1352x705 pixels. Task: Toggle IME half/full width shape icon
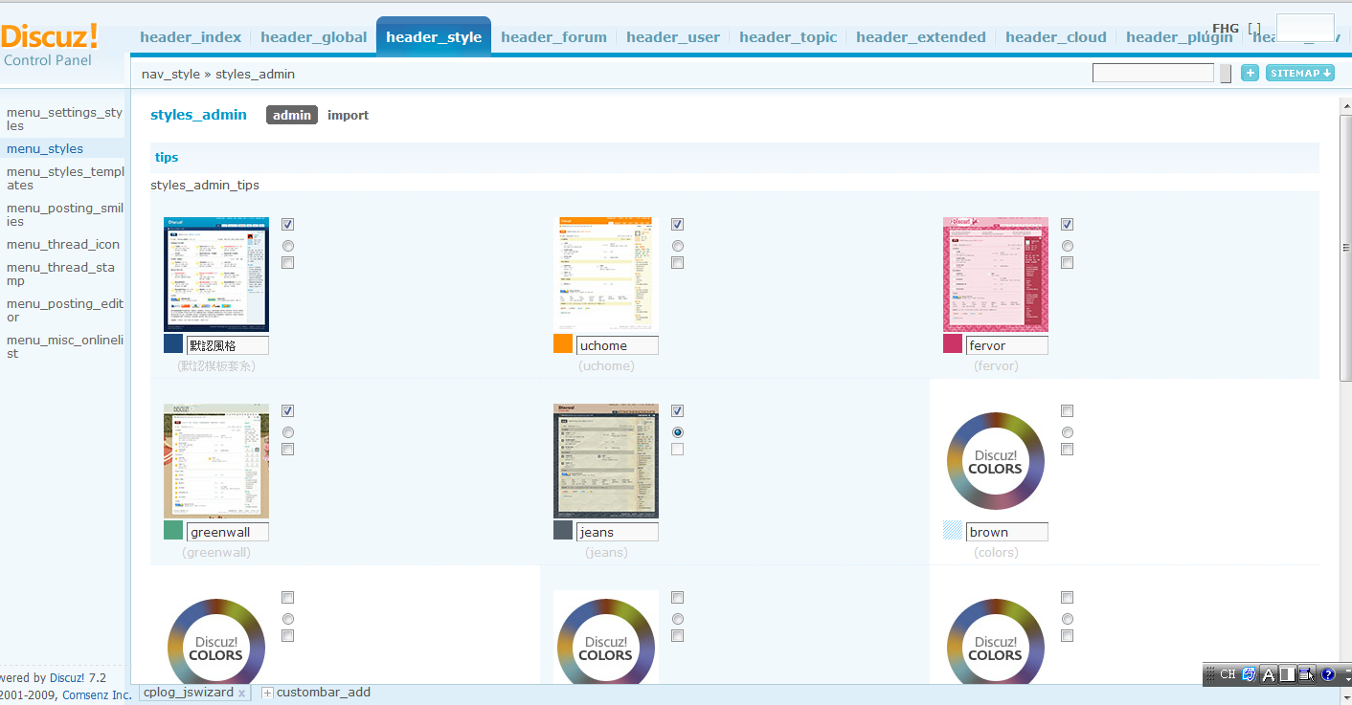tap(1288, 674)
